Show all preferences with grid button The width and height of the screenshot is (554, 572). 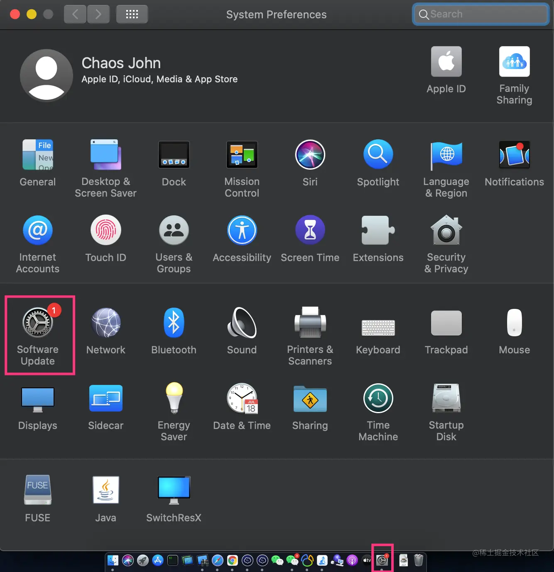[x=132, y=14]
